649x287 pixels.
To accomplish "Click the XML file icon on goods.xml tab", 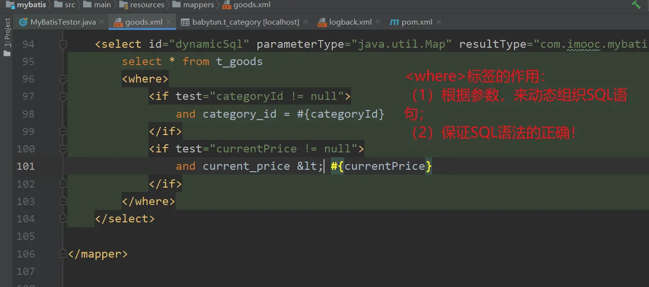I will tap(118, 22).
